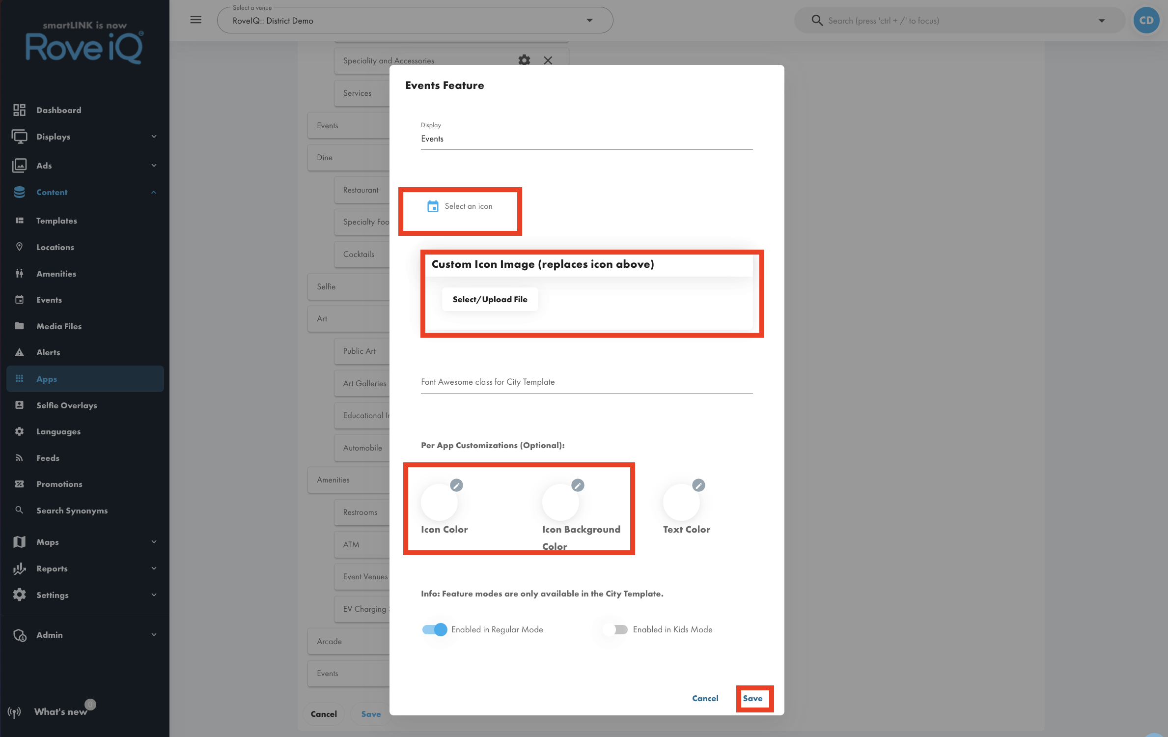Click the pencil edit icon on Text Color

(698, 485)
